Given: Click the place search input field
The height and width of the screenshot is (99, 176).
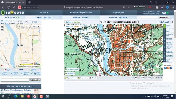Looking at the screenshot, I should point(15,80).
